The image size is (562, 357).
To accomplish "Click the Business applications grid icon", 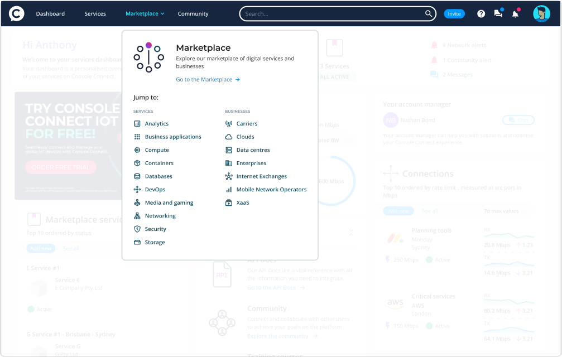I will (137, 137).
